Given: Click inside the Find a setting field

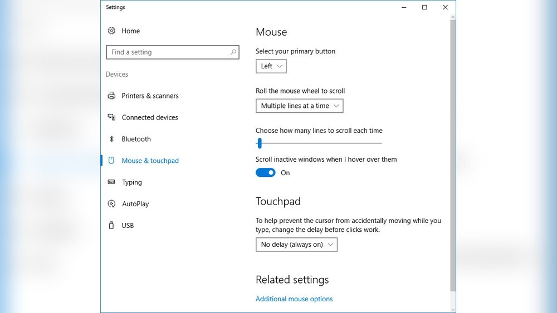Looking at the screenshot, I should (x=167, y=52).
